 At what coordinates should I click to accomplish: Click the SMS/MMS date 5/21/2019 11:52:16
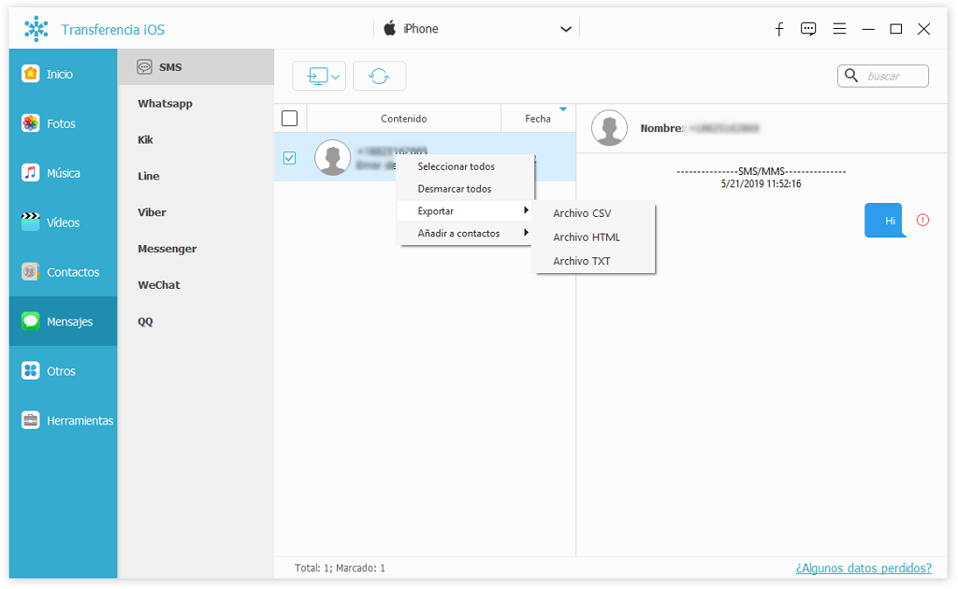click(761, 184)
